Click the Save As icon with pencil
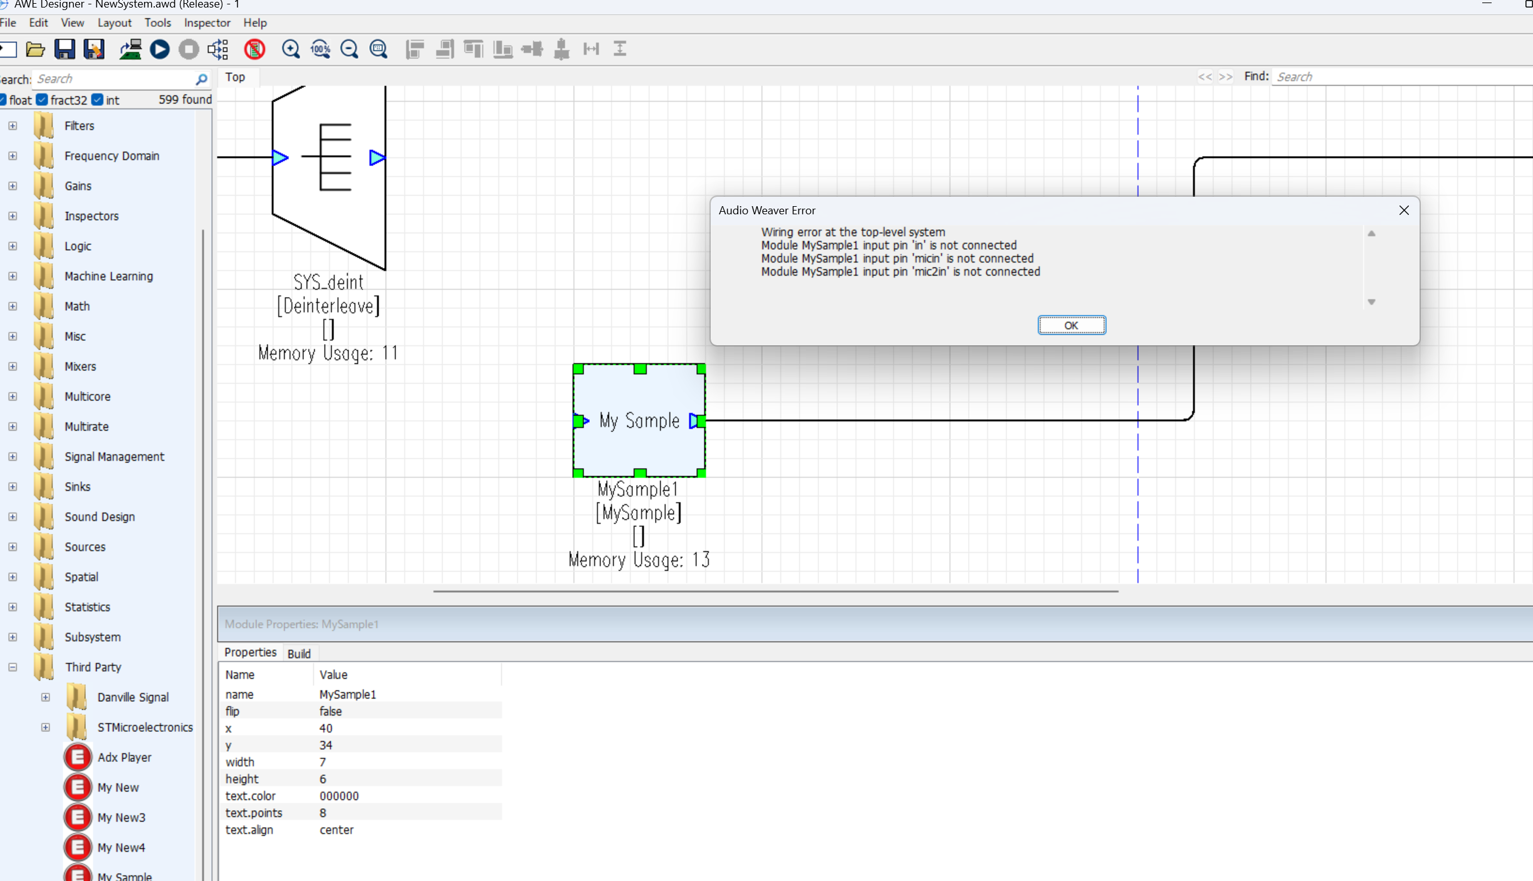 click(94, 49)
